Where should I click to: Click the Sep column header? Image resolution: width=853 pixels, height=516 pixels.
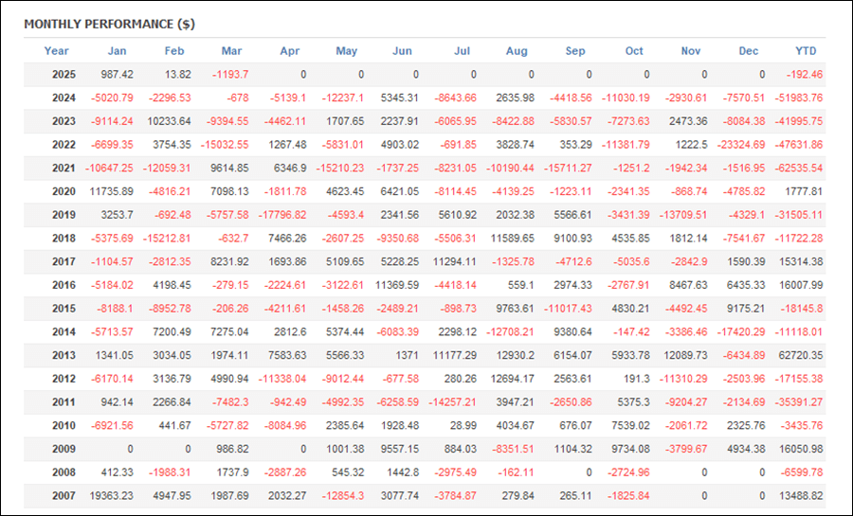[x=575, y=51]
